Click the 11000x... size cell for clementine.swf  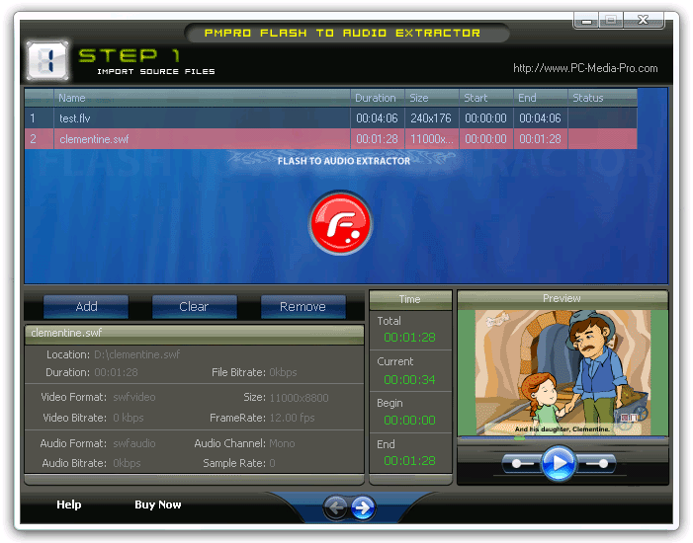[x=432, y=139]
